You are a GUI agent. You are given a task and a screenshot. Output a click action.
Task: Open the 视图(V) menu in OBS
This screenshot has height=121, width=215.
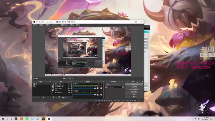[48, 25]
